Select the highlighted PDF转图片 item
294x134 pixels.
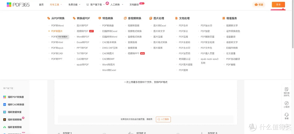57,31
